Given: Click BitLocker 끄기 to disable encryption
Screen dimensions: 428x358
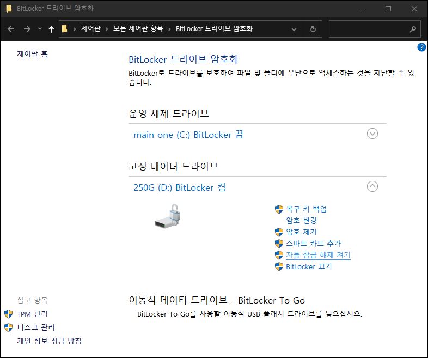Looking at the screenshot, I should [x=309, y=266].
